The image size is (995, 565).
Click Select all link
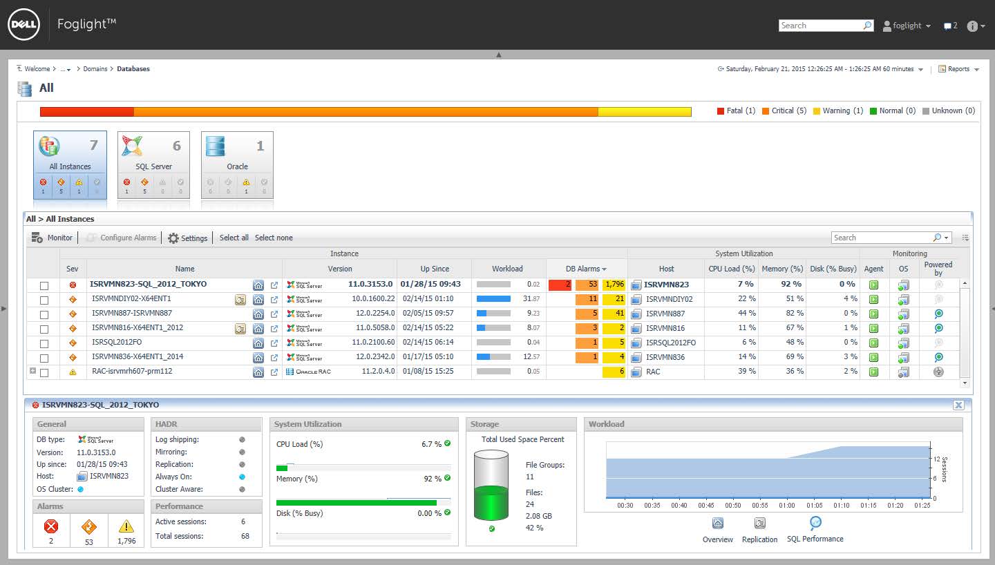click(x=234, y=238)
